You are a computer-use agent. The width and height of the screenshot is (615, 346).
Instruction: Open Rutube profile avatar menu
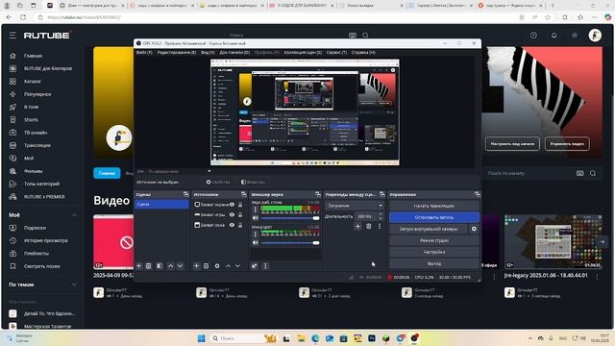coord(595,36)
